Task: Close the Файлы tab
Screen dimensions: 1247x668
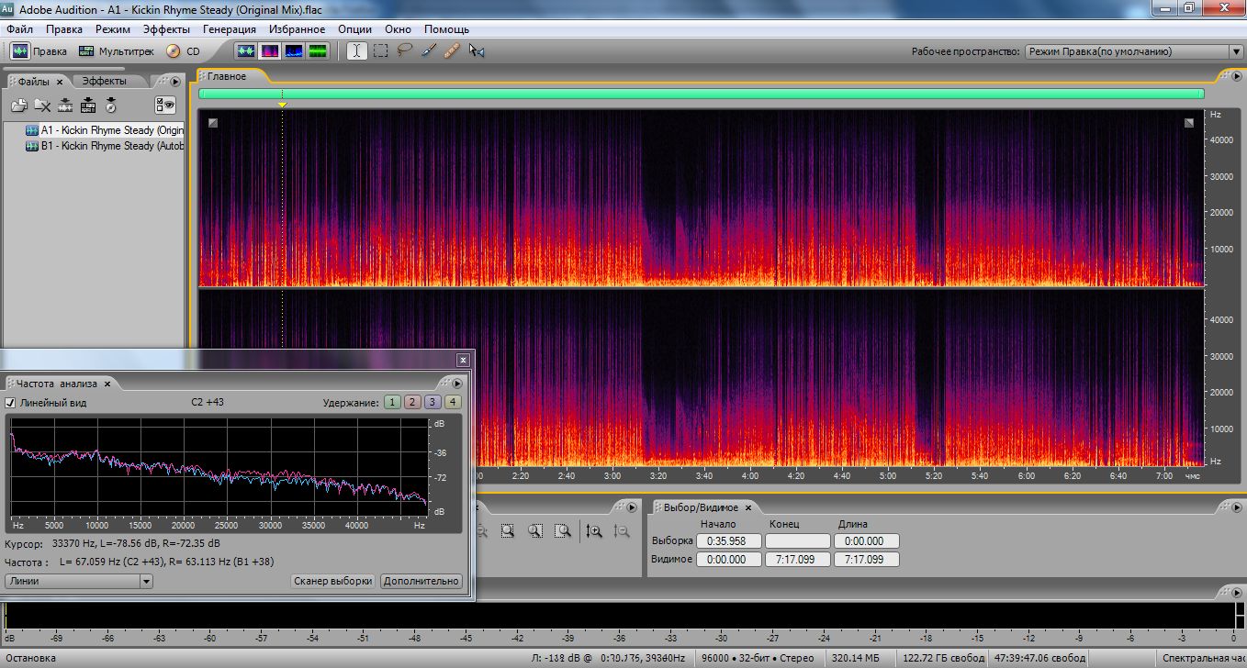Action: (60, 82)
